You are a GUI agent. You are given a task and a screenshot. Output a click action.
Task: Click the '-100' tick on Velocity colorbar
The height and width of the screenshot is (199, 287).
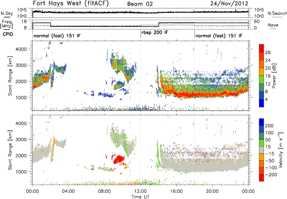271,168
